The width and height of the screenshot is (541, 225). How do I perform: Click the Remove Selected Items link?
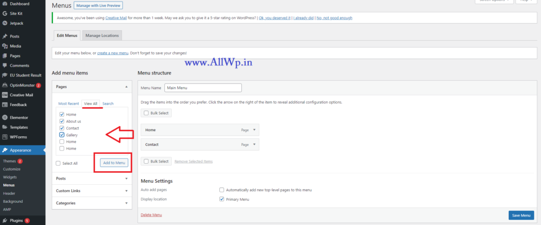point(193,161)
